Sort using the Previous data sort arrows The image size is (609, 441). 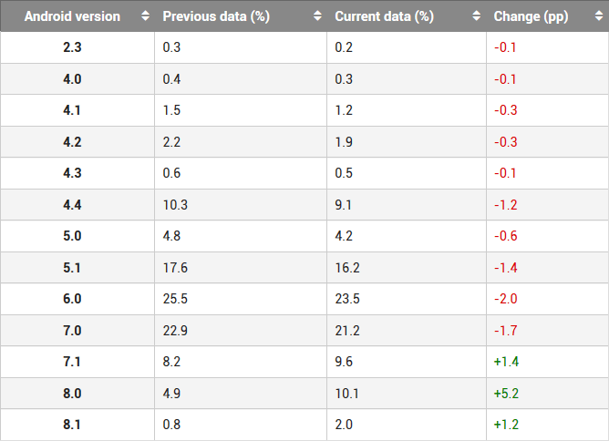(317, 15)
